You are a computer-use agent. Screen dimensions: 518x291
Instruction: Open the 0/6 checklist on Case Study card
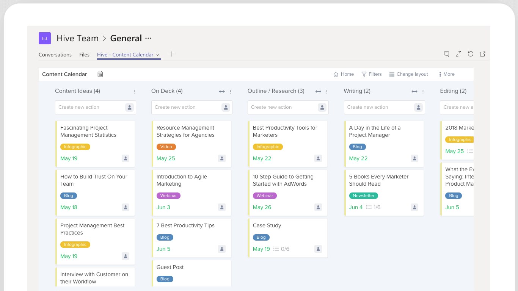[x=281, y=249]
